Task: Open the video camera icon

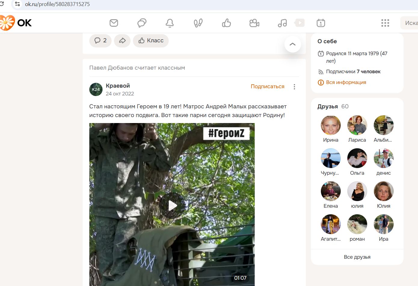Action: click(x=254, y=23)
